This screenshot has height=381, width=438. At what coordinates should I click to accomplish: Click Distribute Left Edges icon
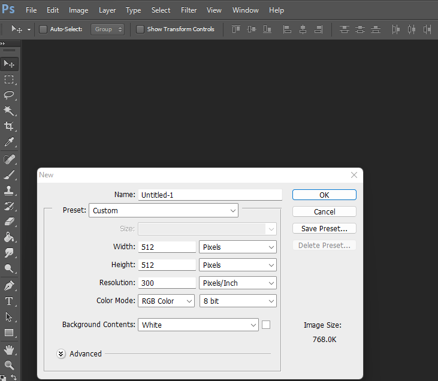point(395,29)
